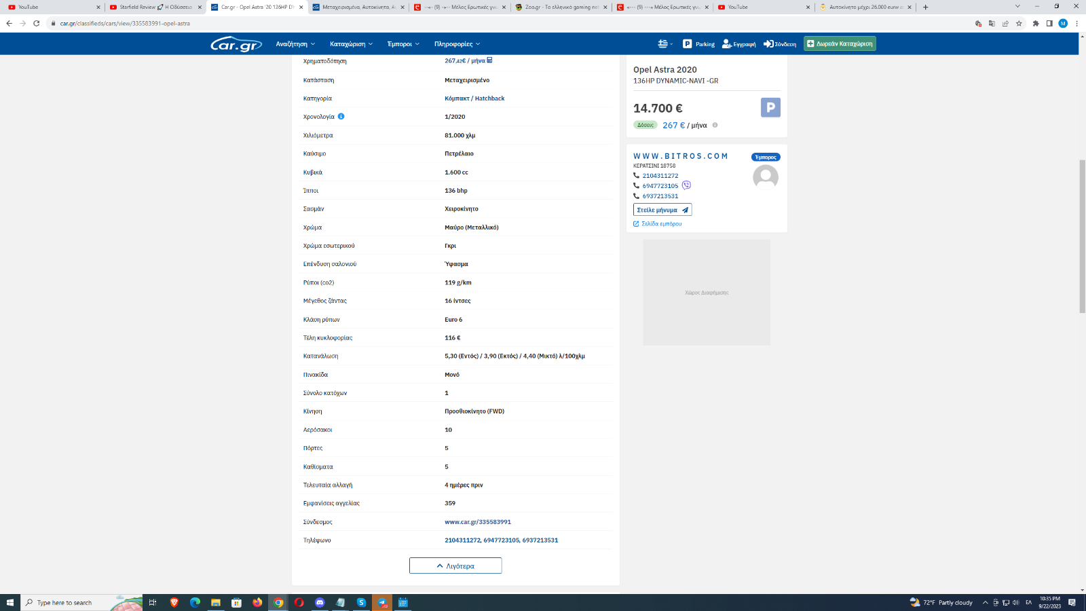Open the Κόμπακτ / Hatchback category link

point(474,98)
